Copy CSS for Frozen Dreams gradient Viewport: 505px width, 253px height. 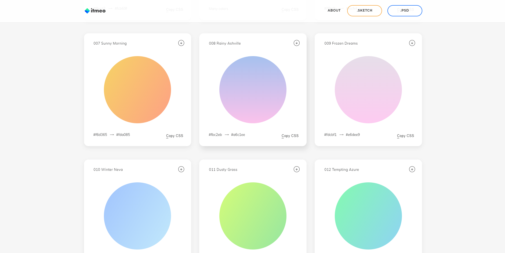click(x=405, y=136)
